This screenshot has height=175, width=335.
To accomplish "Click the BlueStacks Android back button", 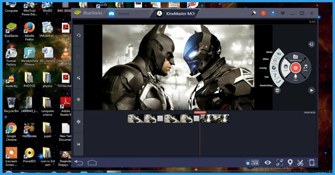I will point(79,163).
